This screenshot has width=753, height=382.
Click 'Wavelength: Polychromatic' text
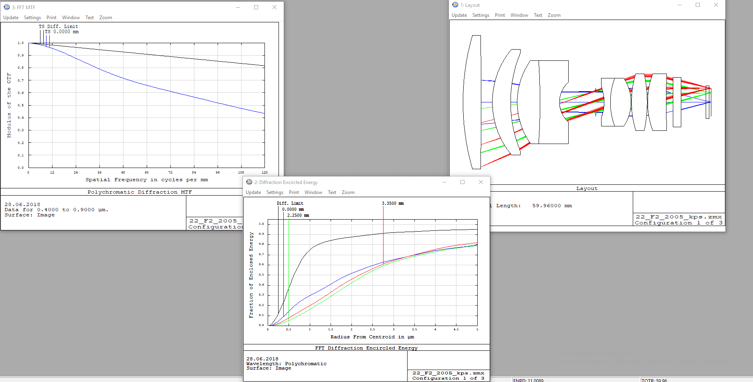tap(287, 364)
